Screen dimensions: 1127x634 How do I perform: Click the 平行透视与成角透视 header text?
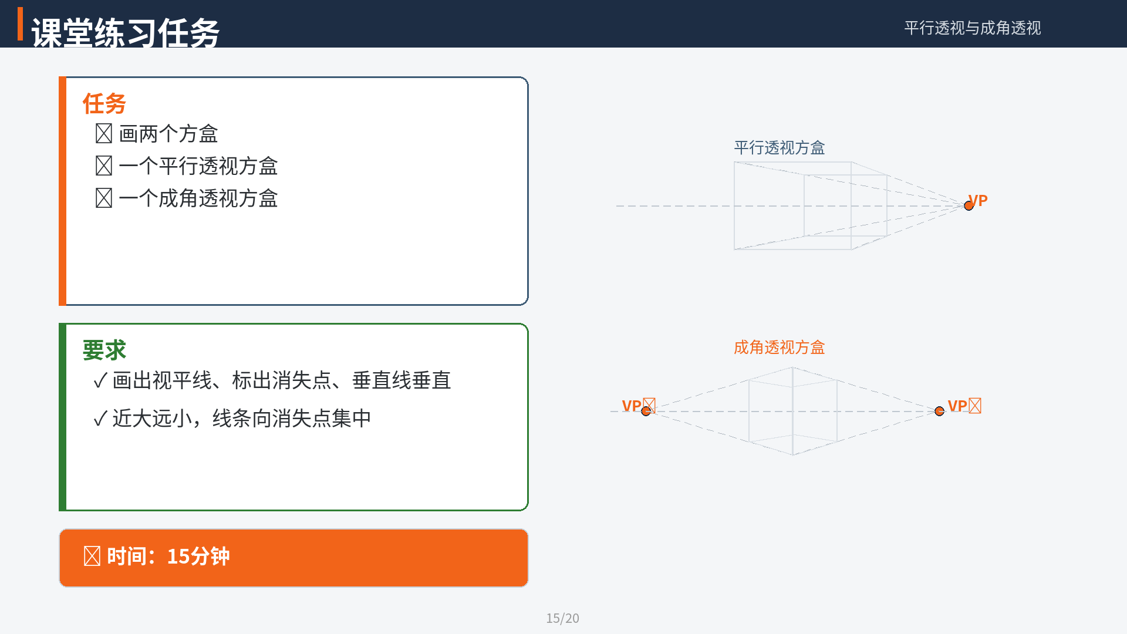pos(973,28)
